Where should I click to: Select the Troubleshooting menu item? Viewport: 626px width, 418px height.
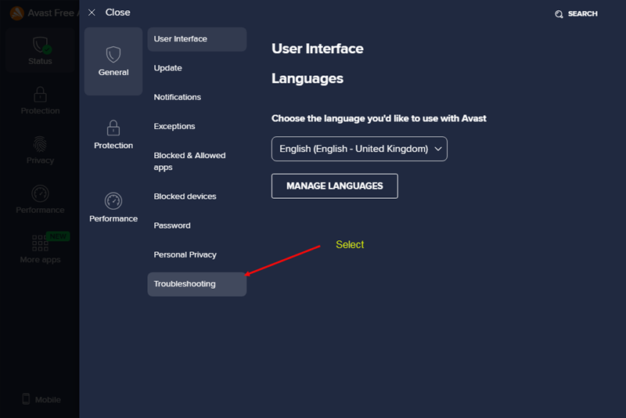[196, 284]
